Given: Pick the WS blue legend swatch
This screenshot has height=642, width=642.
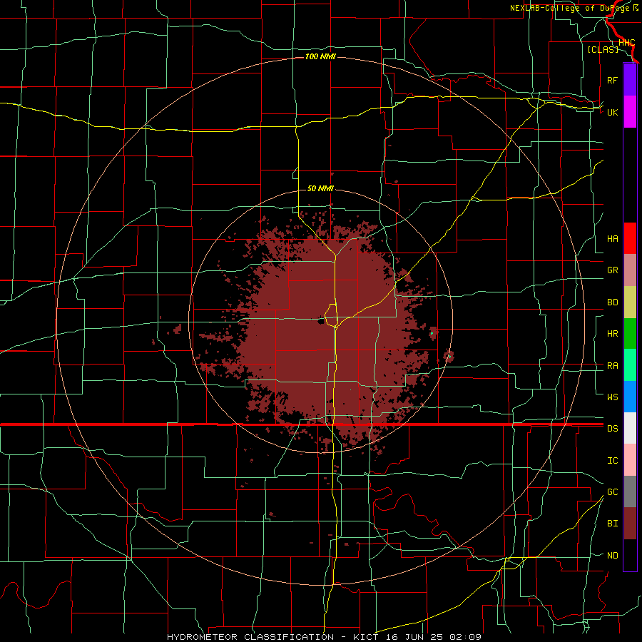Looking at the screenshot, I should coord(630,397).
